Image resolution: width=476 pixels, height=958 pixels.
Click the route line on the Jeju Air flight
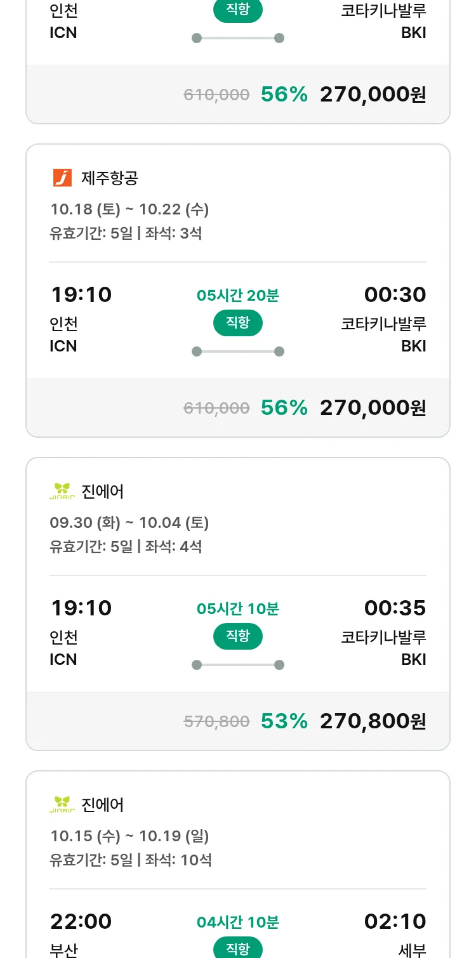pyautogui.click(x=238, y=351)
